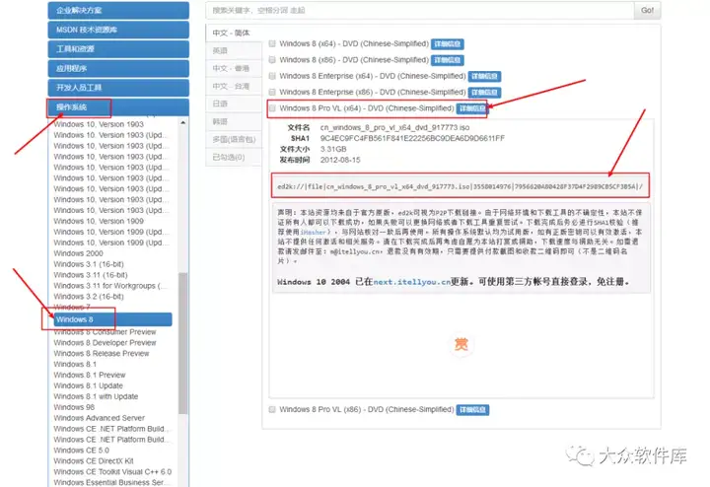Select the highlighted Windows 8 entry
The height and width of the screenshot is (487, 710).
(112, 319)
